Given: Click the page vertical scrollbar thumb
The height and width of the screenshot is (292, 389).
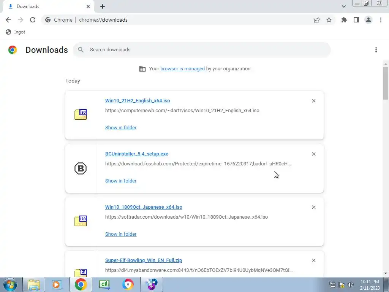Looking at the screenshot, I should 386,83.
